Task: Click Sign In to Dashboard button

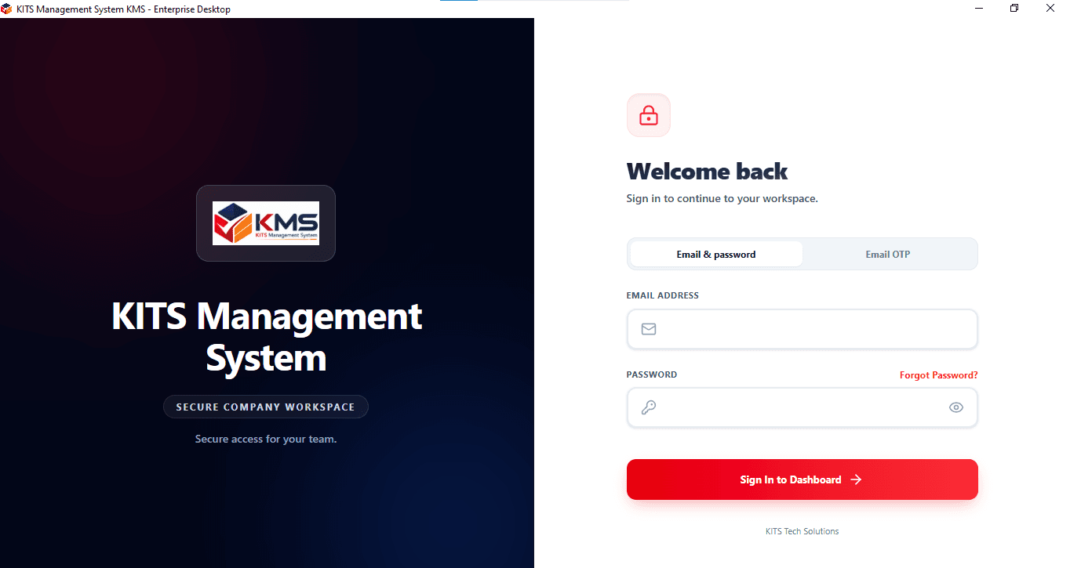Action: (802, 479)
